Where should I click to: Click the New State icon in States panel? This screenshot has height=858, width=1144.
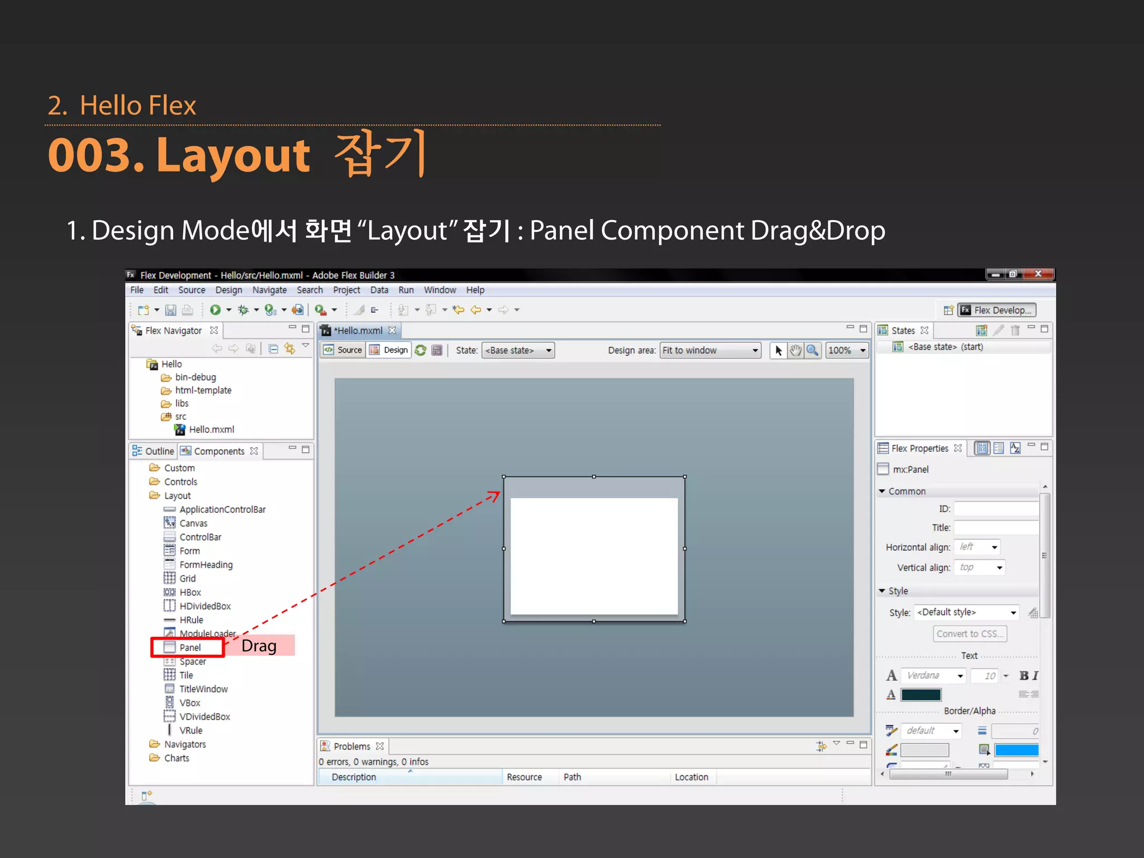click(x=981, y=330)
